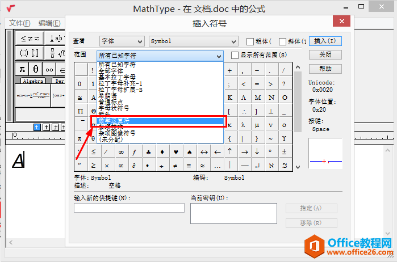Choose 杂项图像符号 in range list
This screenshot has height=262, width=397.
point(160,133)
